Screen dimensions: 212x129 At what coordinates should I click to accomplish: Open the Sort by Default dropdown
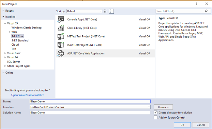point(84,11)
